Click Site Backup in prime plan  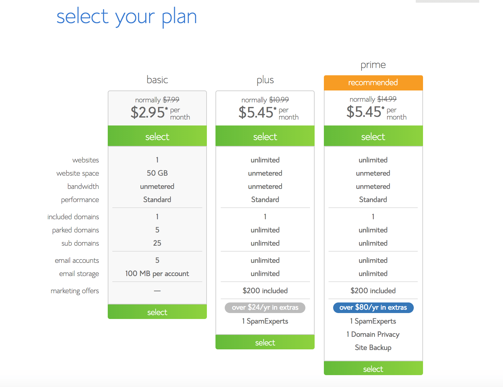coord(373,348)
